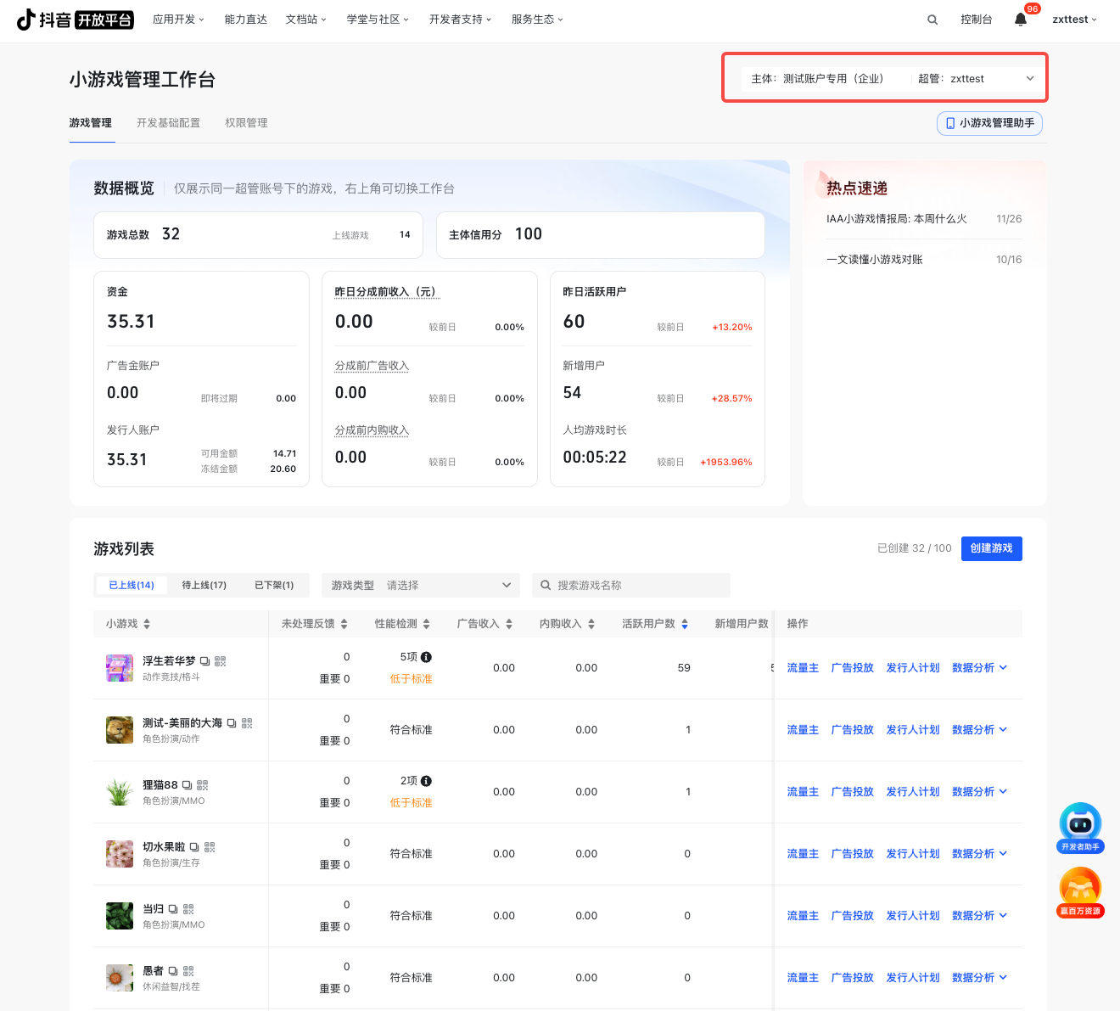
Task: Open the notifications bell icon
Action: (1021, 20)
